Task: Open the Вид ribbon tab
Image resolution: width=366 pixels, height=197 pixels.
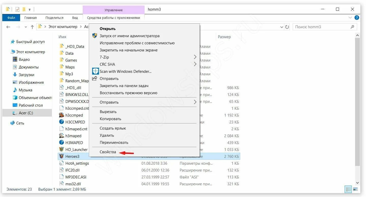Action: coord(75,18)
